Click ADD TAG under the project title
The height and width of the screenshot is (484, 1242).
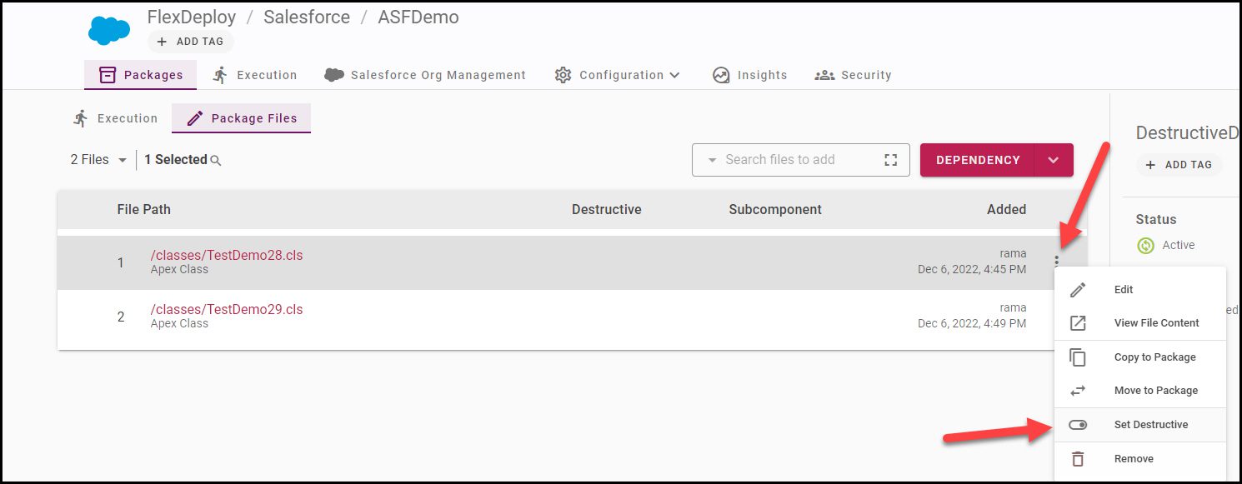191,42
